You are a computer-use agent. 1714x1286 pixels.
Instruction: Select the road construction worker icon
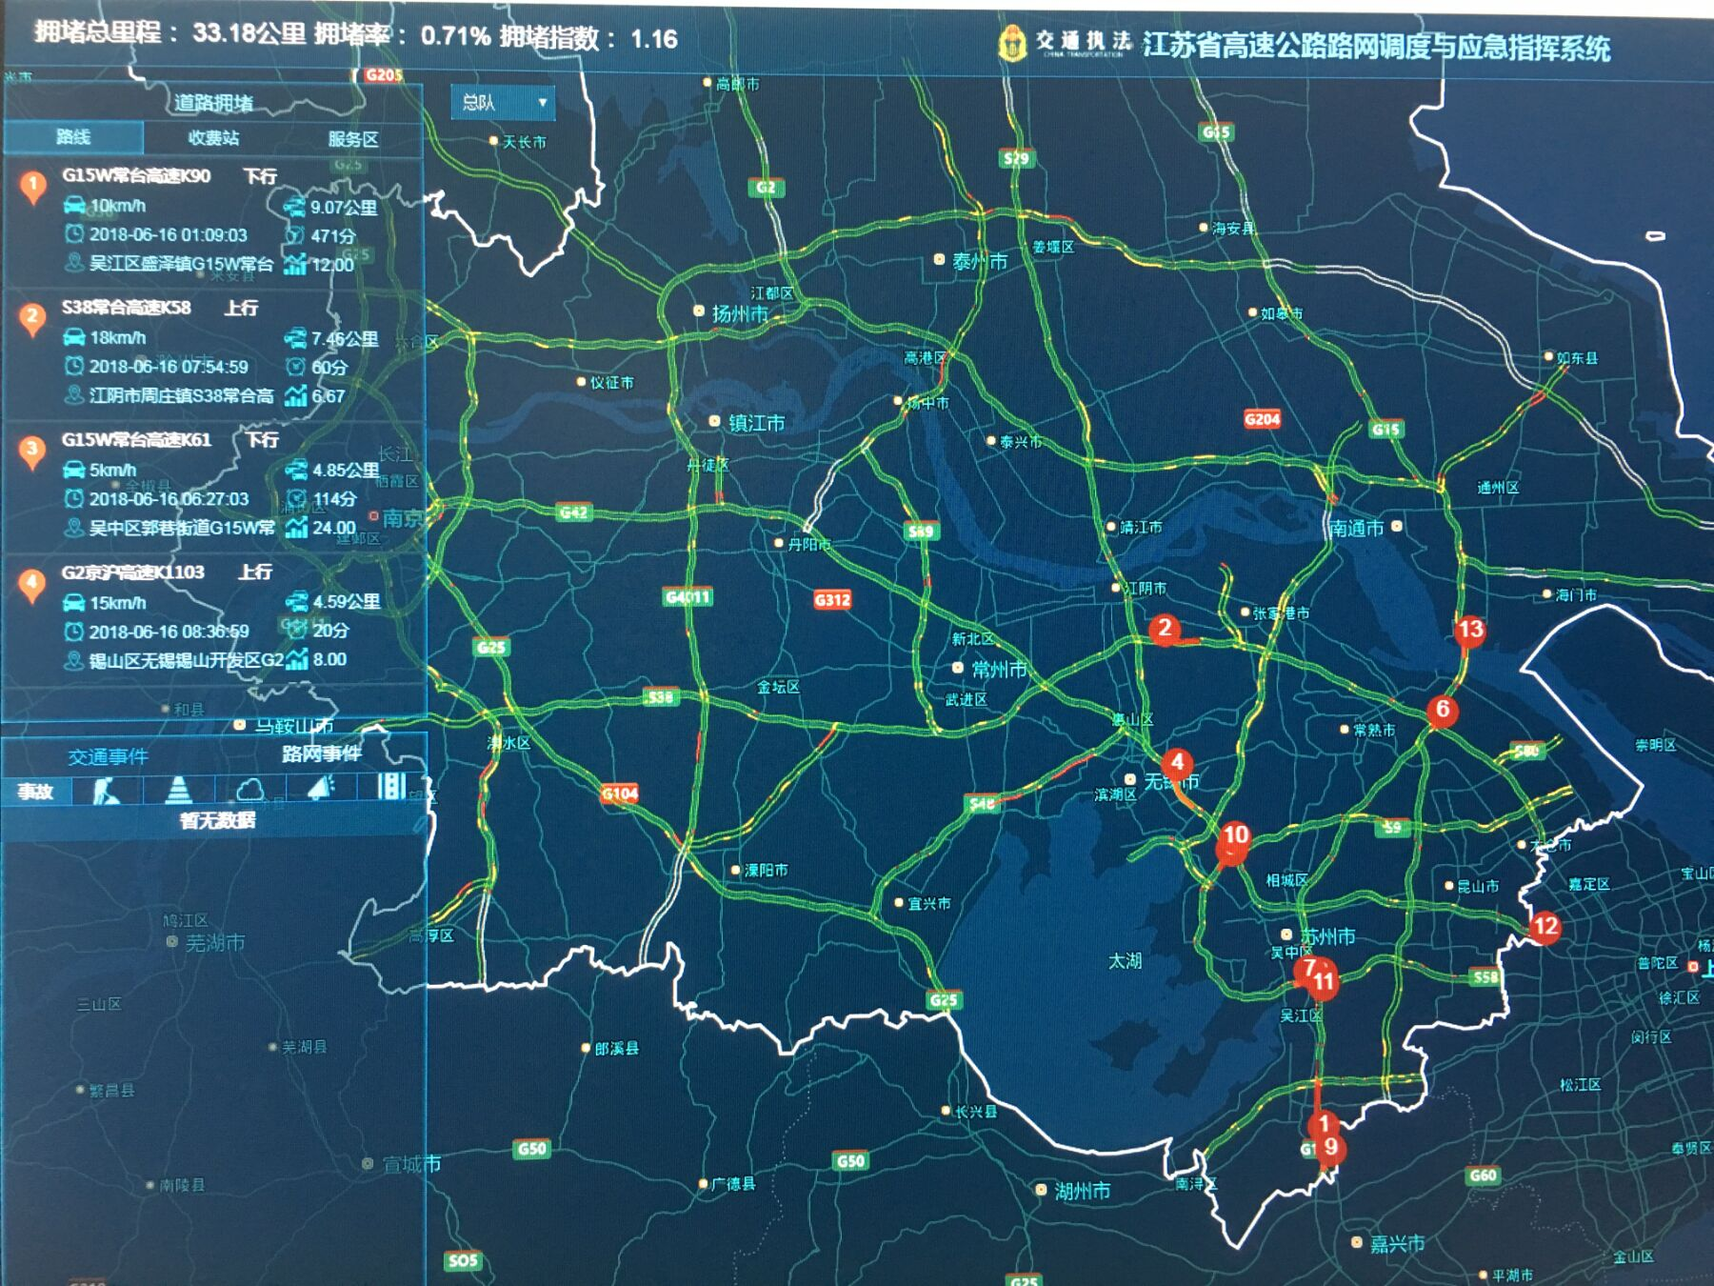[107, 790]
